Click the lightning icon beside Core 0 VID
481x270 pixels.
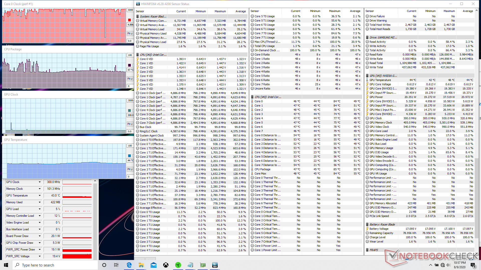pos(138,59)
